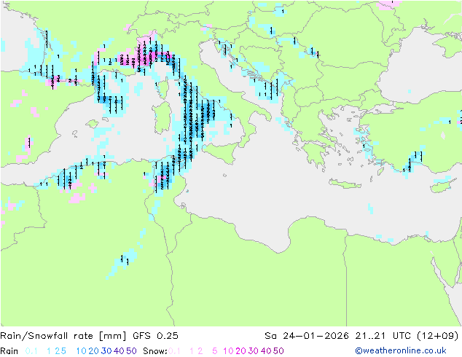Pick the blue rain legend value 10

(82, 351)
